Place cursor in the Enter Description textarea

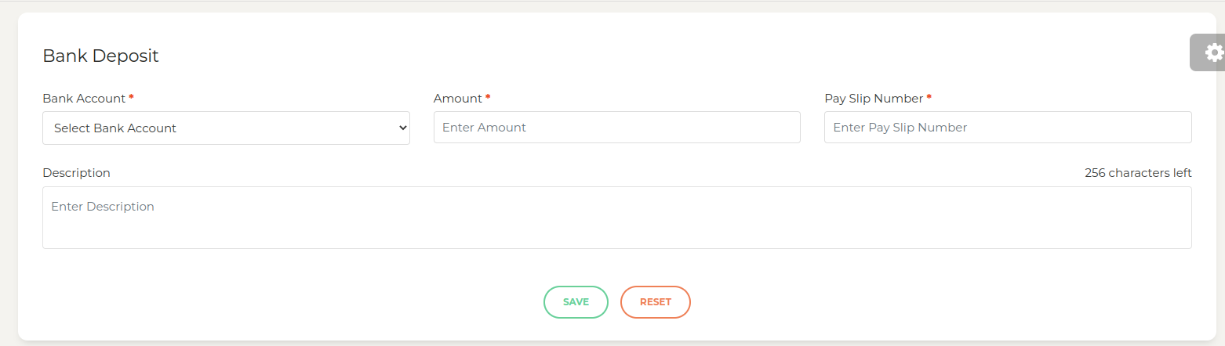[x=616, y=218]
